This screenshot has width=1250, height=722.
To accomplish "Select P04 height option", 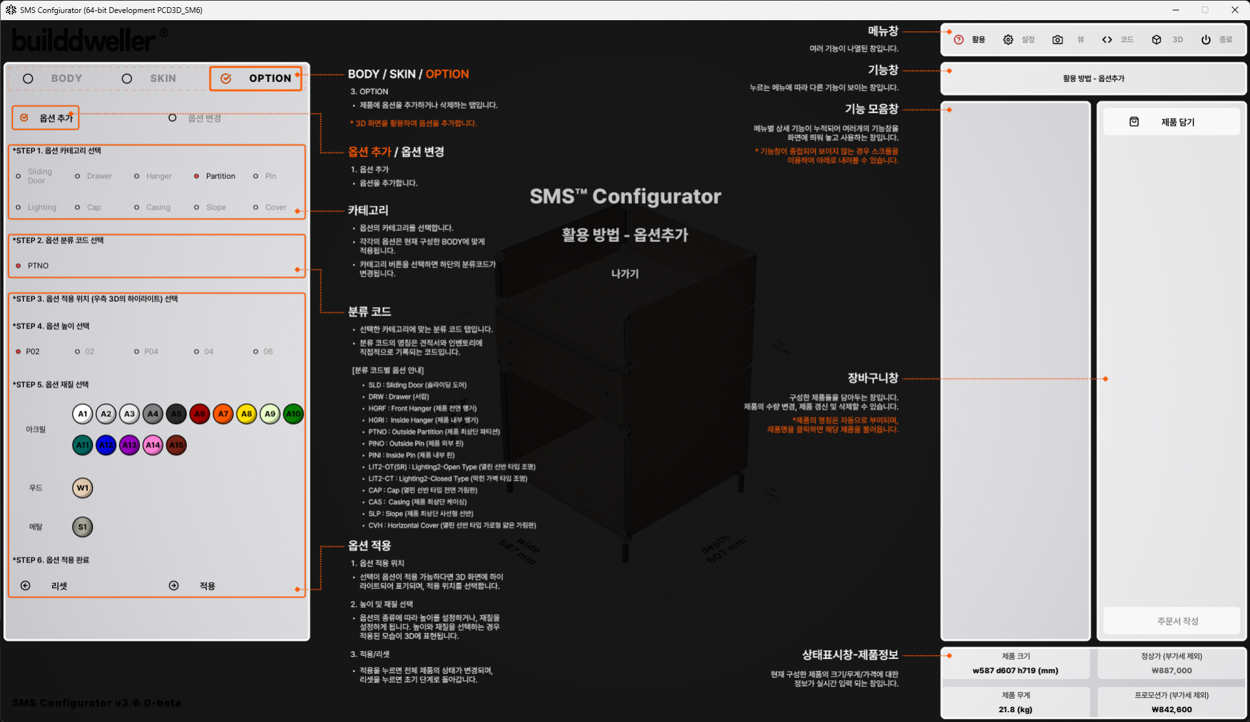I will tap(137, 351).
